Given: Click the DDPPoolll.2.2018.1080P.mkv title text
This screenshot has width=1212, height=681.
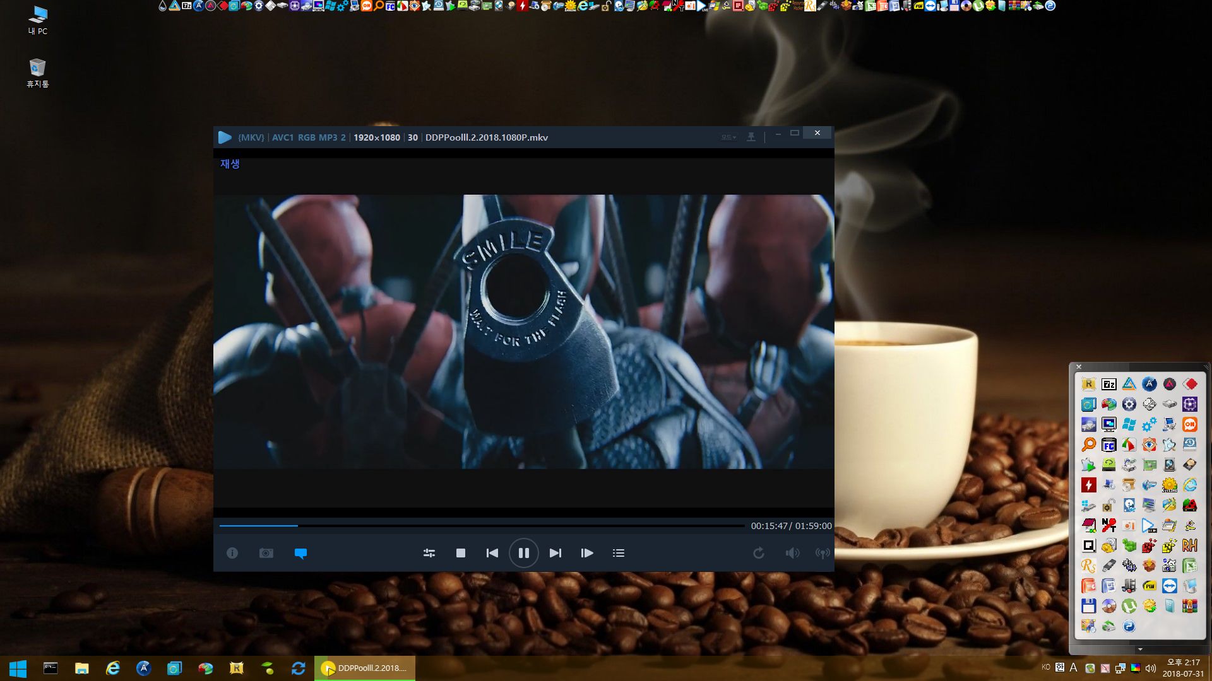Looking at the screenshot, I should (487, 137).
